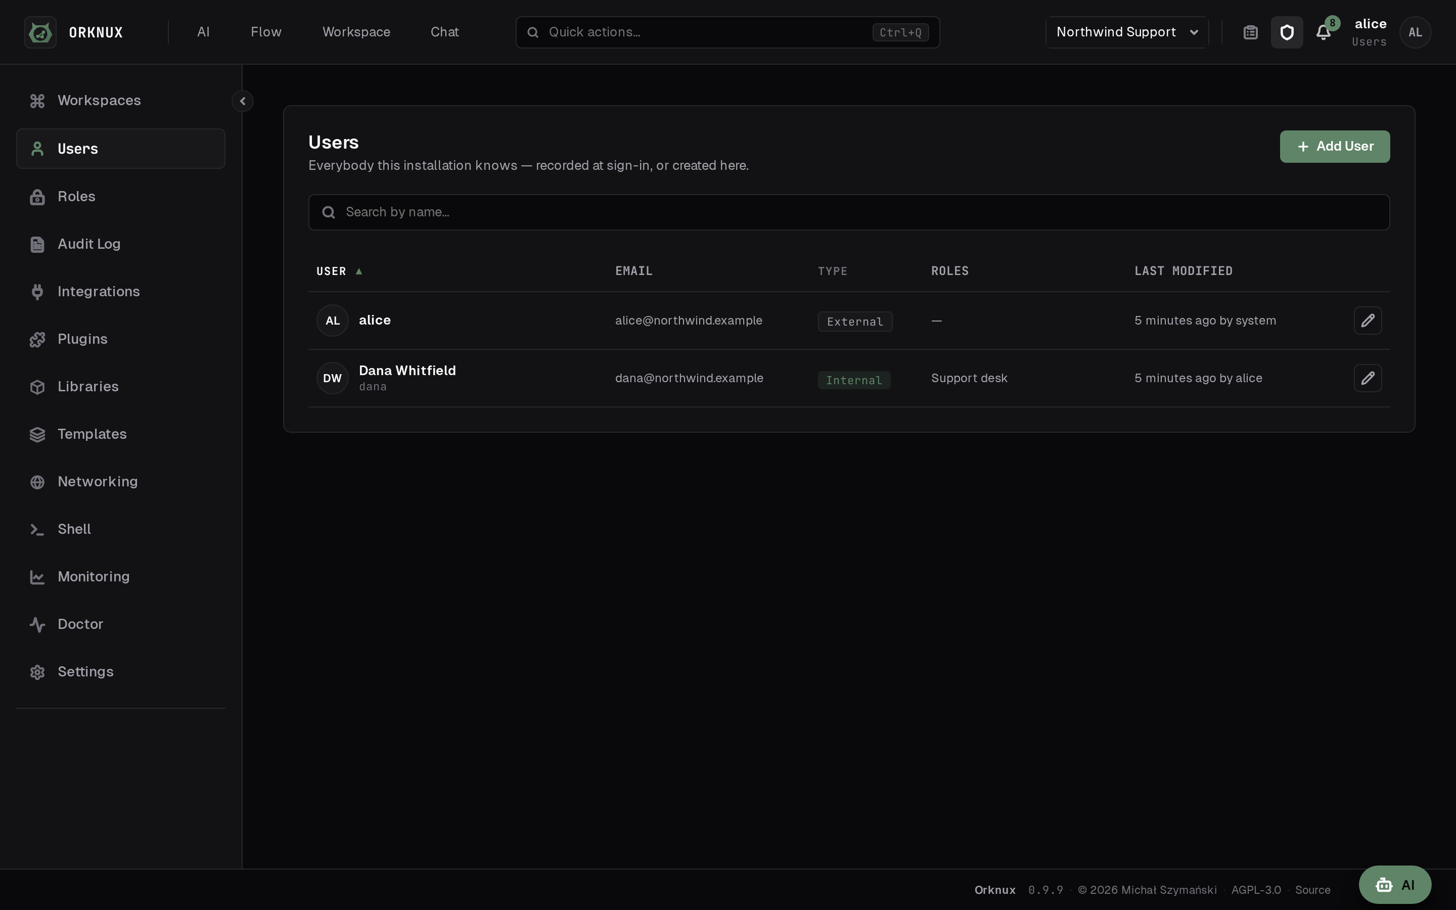Click the Search by name field

click(849, 212)
